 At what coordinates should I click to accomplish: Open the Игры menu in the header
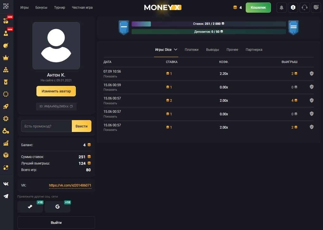click(x=24, y=7)
